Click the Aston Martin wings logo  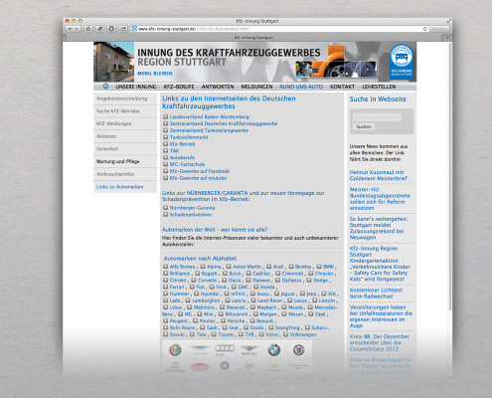click(200, 349)
